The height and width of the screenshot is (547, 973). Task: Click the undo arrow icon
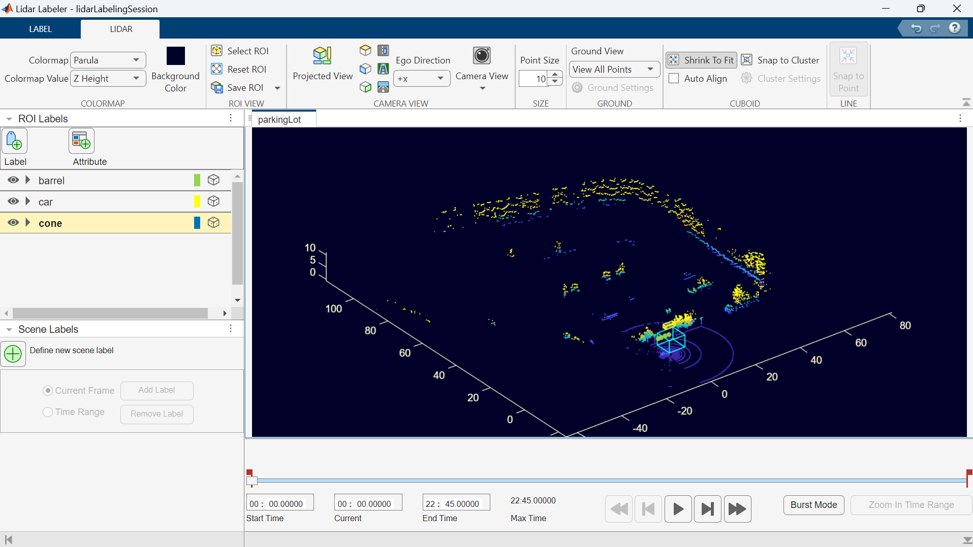click(916, 28)
